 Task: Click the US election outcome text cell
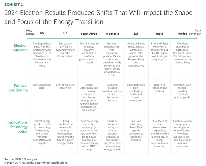click(x=42, y=54)
